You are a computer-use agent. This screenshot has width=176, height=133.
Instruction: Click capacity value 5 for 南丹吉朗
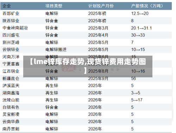[x=132, y=129]
